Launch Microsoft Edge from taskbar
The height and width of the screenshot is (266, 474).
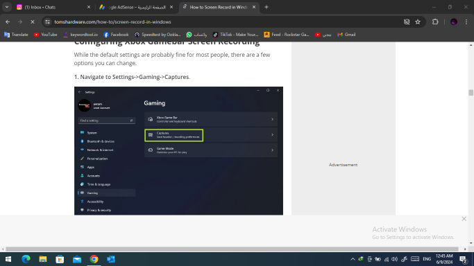point(26,259)
